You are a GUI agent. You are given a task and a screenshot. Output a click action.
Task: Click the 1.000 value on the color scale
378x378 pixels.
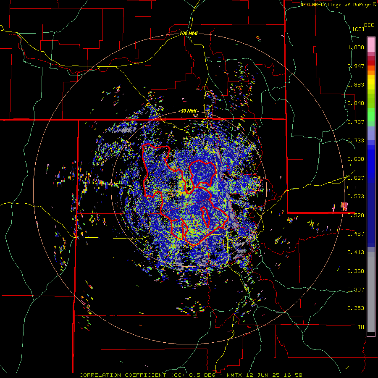pos(356,47)
